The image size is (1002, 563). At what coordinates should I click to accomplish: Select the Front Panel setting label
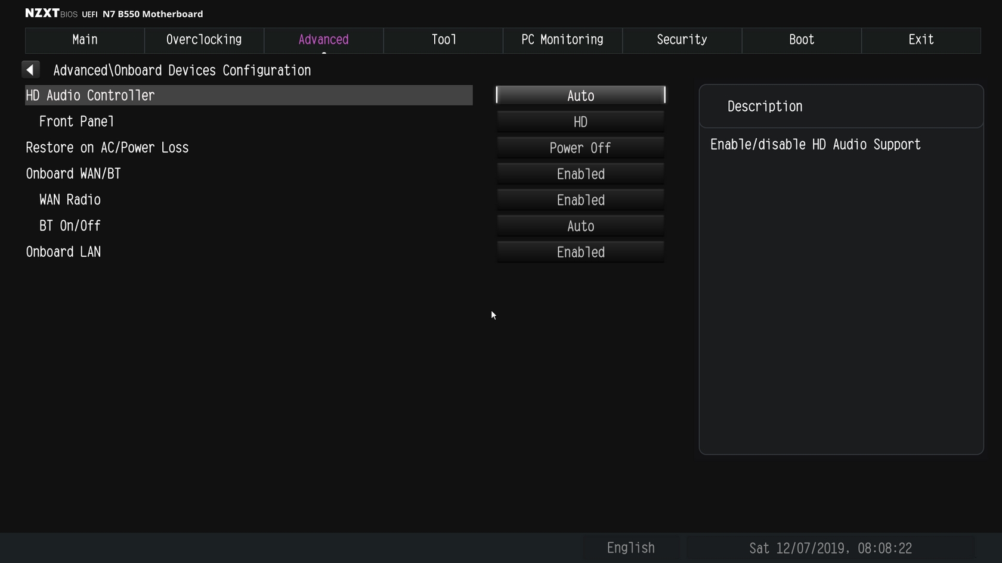tap(76, 122)
